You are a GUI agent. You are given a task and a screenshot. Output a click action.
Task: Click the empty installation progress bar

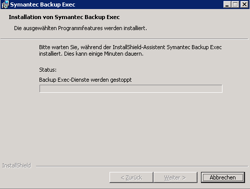pyautogui.click(x=131, y=89)
